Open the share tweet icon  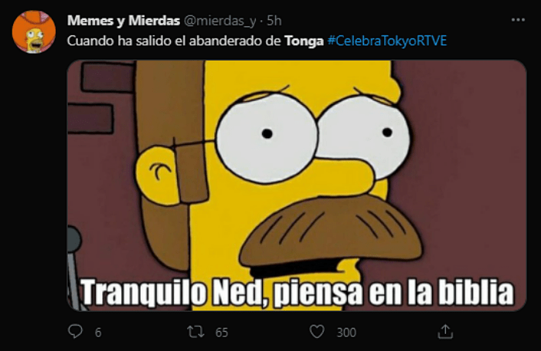pos(445,332)
